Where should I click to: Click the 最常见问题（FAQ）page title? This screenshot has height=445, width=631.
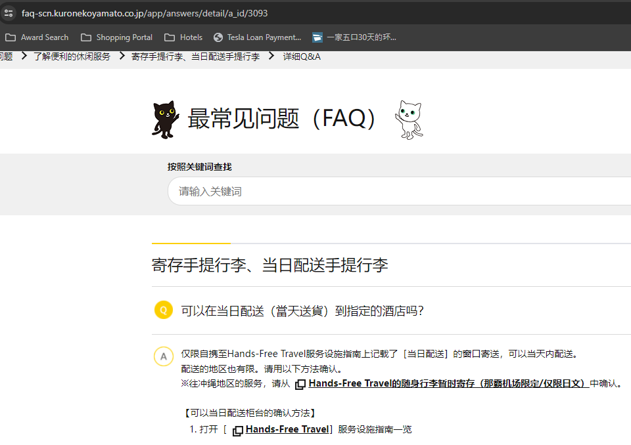284,119
